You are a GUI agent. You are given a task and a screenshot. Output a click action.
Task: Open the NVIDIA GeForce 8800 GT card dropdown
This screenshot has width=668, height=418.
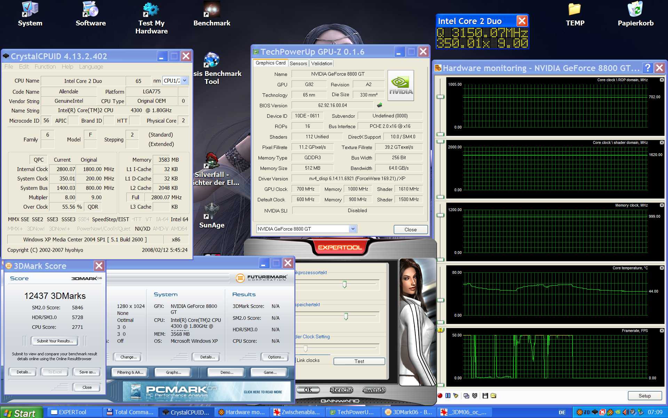353,229
